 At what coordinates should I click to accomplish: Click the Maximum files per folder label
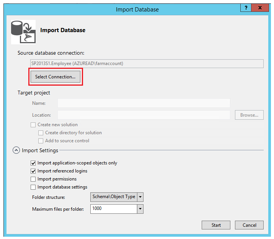58,209
